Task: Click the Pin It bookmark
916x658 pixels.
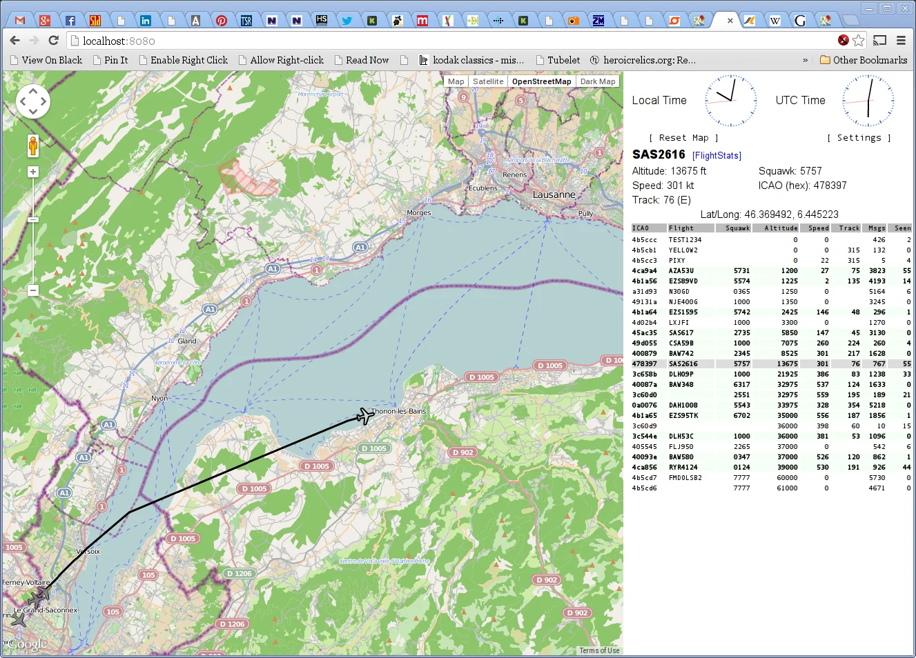Action: (x=110, y=61)
